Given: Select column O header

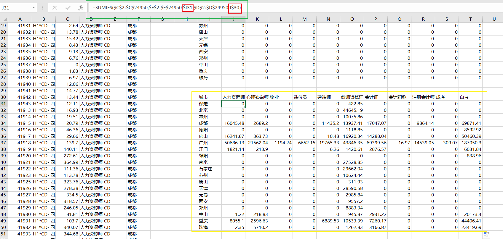Looking at the screenshot, I should (352, 19).
